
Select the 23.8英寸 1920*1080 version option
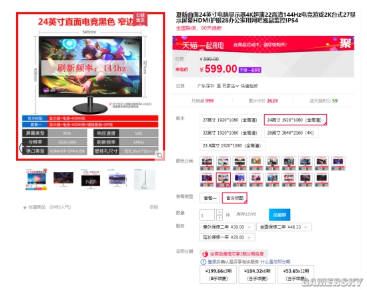[232, 145]
